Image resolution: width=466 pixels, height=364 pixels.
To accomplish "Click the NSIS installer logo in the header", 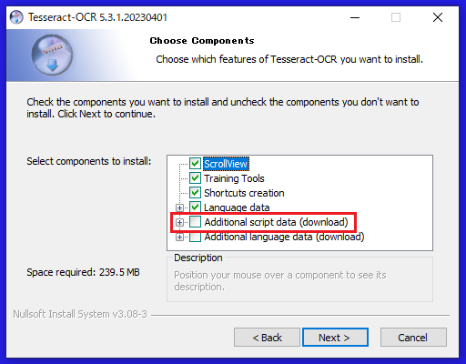I will pyautogui.click(x=52, y=55).
